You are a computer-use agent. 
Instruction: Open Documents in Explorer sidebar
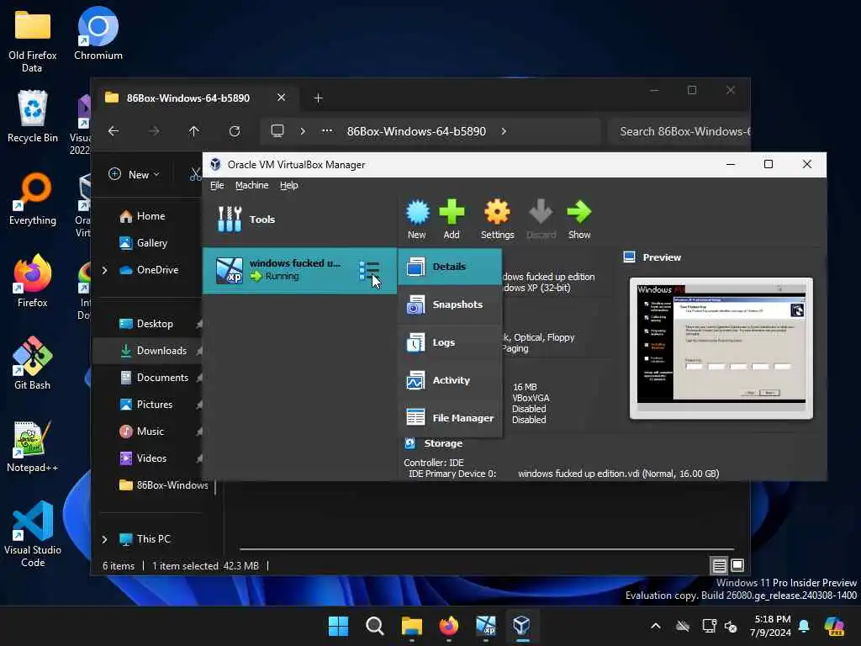[155, 378]
